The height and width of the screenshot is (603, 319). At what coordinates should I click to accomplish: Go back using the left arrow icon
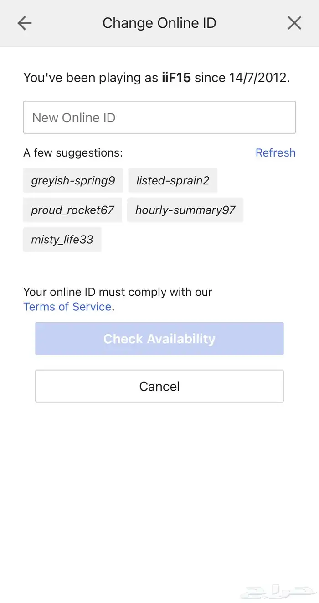tap(24, 23)
